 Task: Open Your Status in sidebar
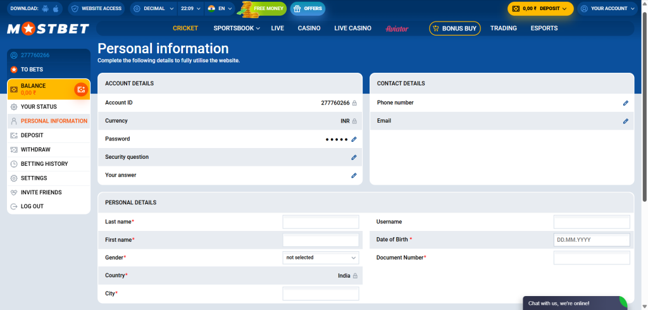pyautogui.click(x=49, y=107)
